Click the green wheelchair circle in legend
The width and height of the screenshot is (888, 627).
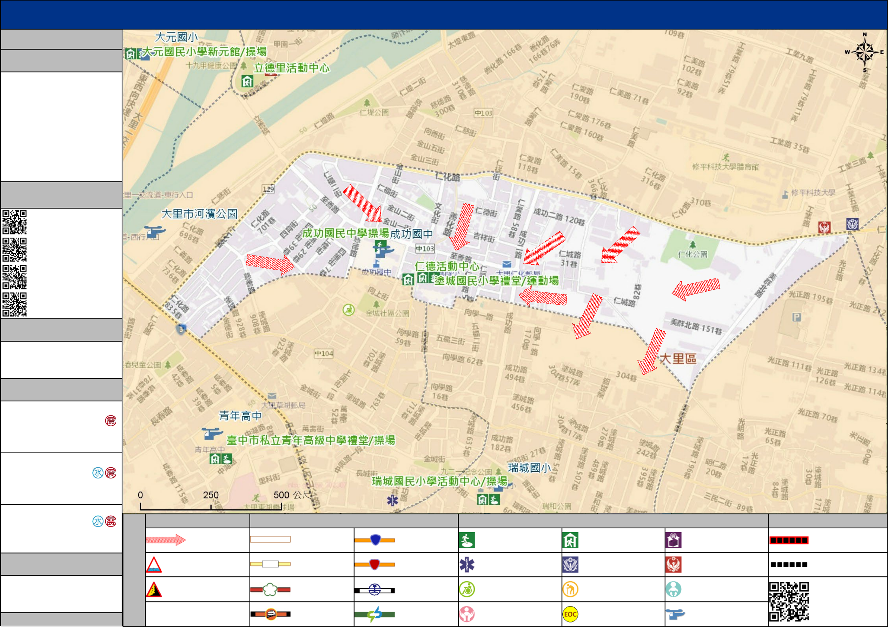(467, 589)
